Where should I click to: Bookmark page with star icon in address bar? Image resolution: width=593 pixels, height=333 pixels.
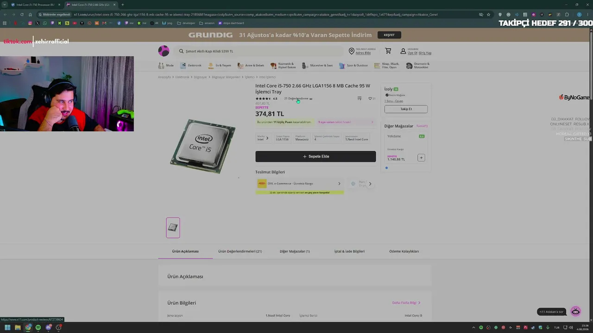point(488,14)
